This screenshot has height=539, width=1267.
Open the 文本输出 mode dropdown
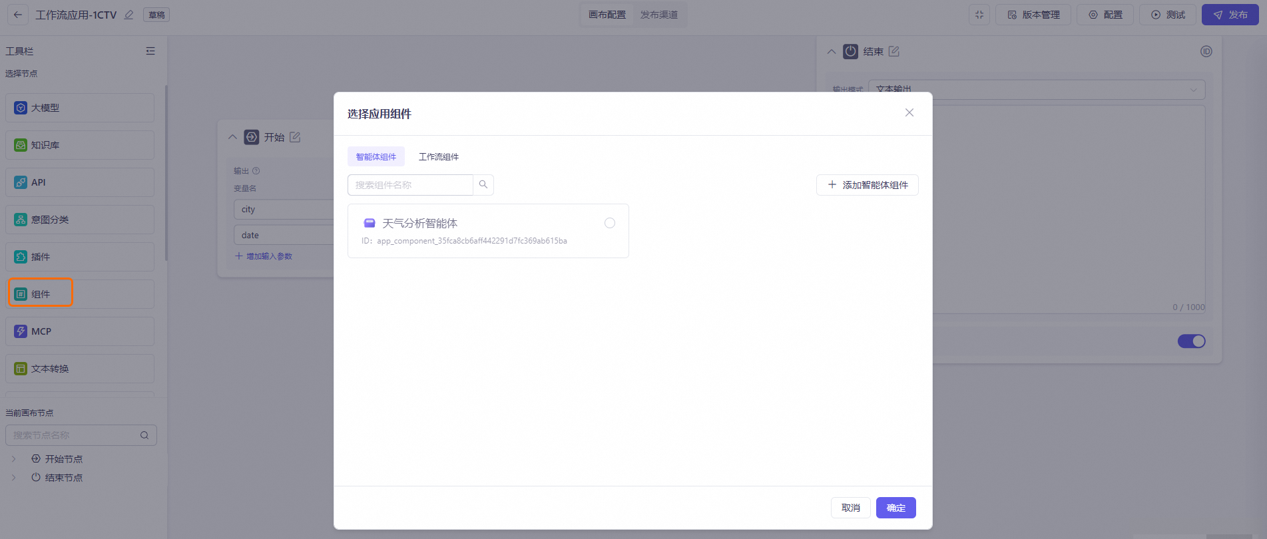1037,90
